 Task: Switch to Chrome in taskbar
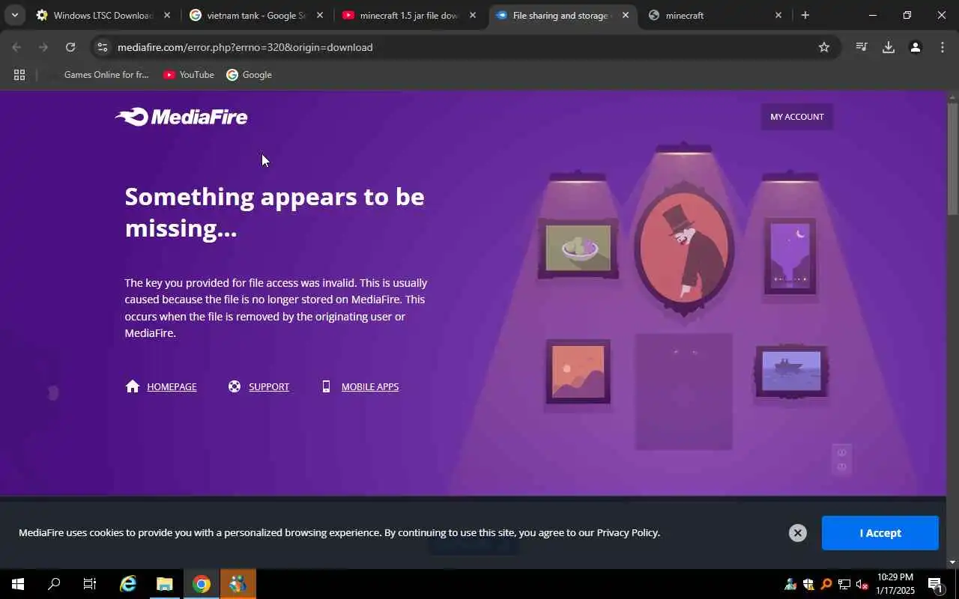pyautogui.click(x=202, y=584)
